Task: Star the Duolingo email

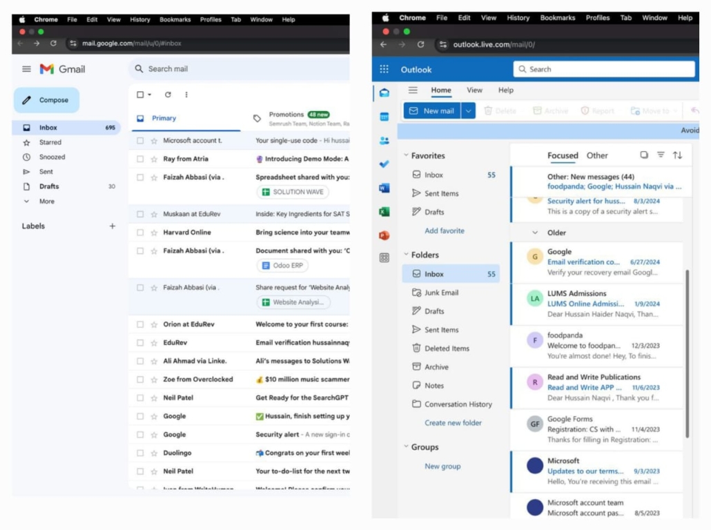Action: click(x=154, y=453)
